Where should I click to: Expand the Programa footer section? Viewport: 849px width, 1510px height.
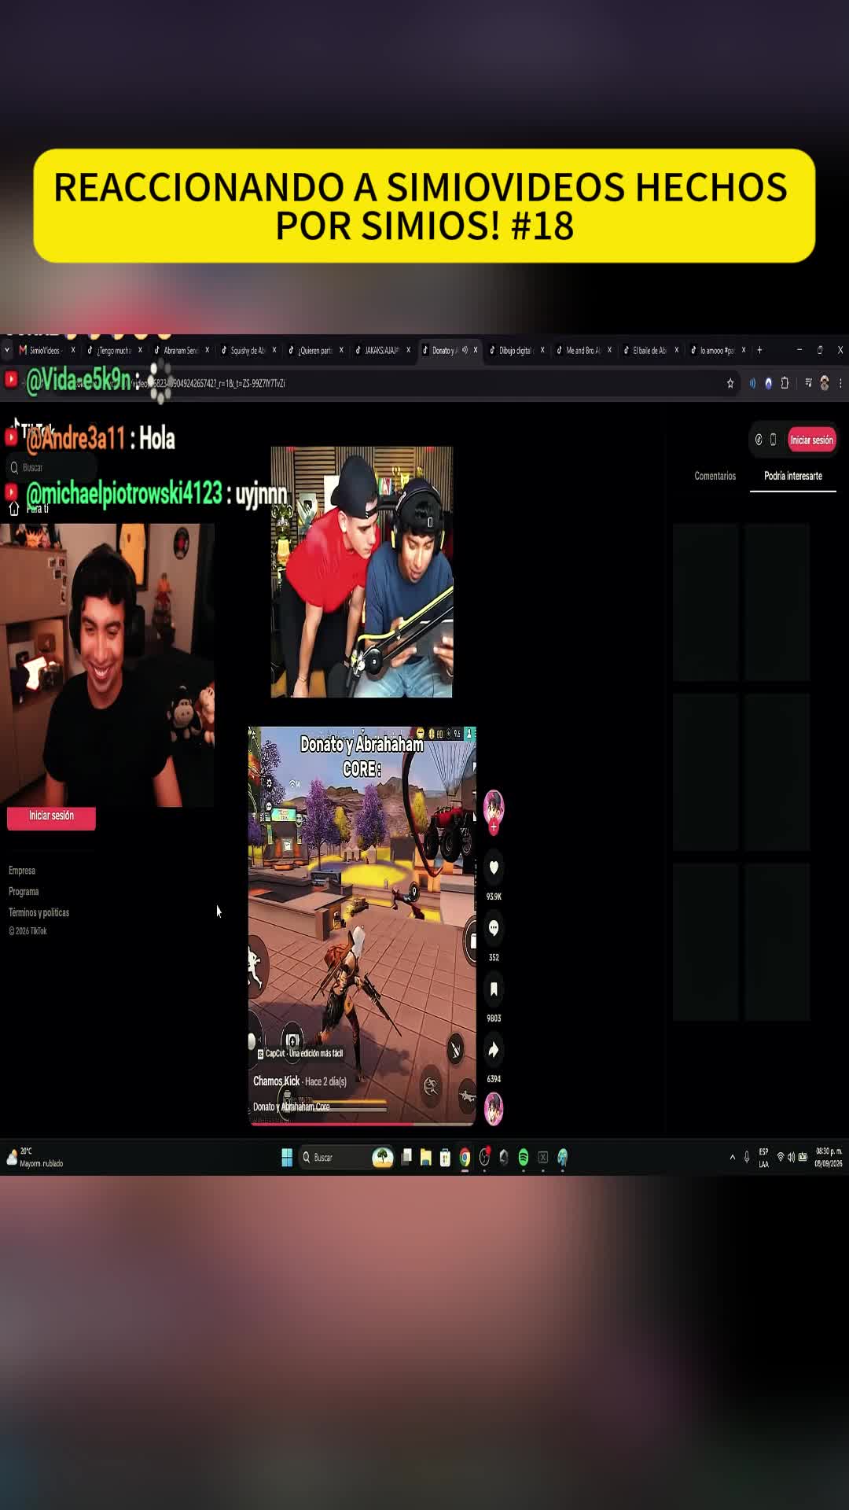(24, 891)
